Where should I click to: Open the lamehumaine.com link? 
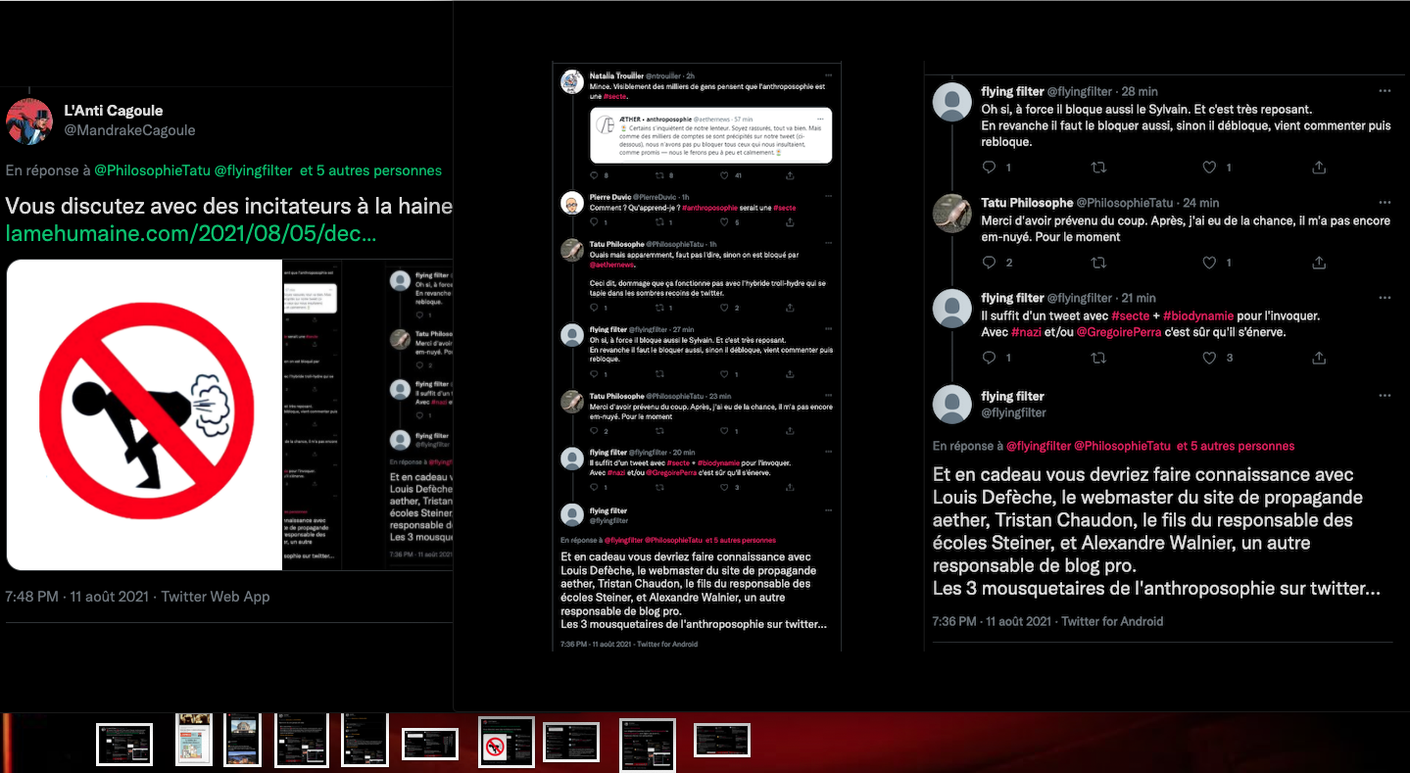pyautogui.click(x=191, y=234)
